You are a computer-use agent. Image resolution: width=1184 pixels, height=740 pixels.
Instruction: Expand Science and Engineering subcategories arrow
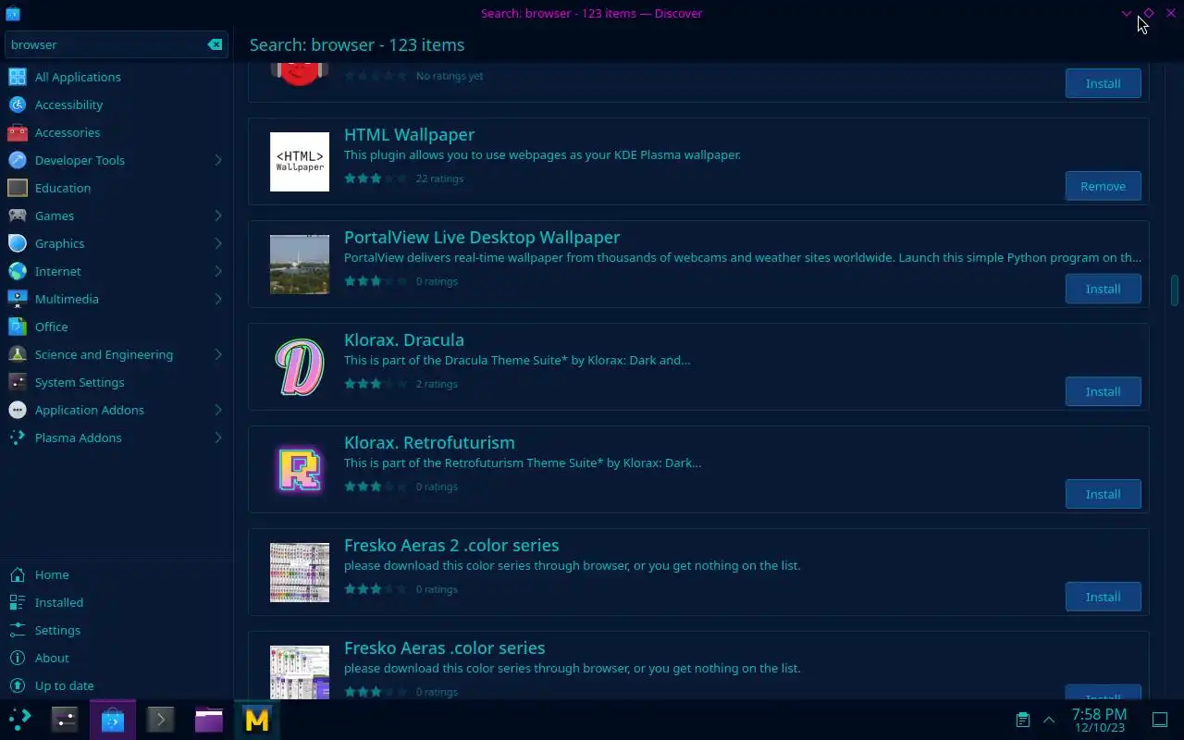[x=218, y=354]
